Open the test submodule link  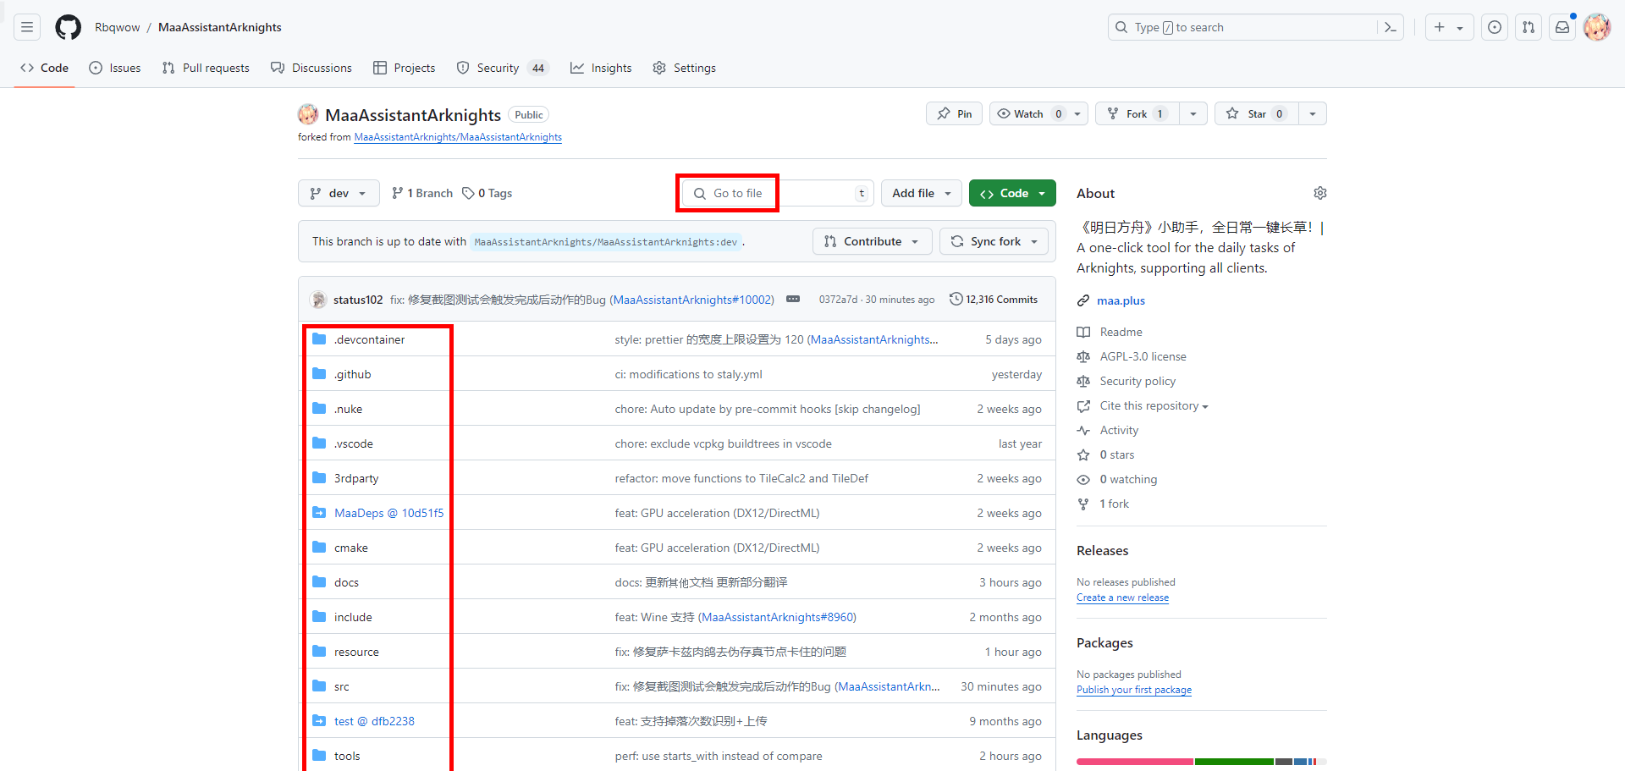point(374,721)
